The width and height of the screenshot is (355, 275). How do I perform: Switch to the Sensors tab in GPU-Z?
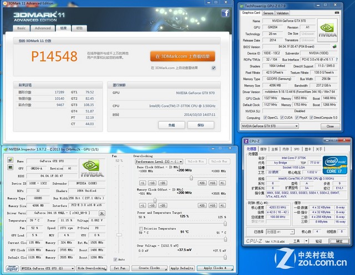click(268, 13)
